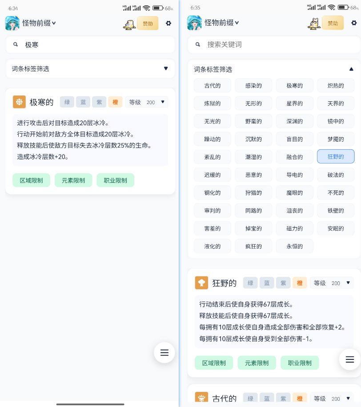
Task: Select 绿 rarity on 极寒的 card
Action: point(67,102)
